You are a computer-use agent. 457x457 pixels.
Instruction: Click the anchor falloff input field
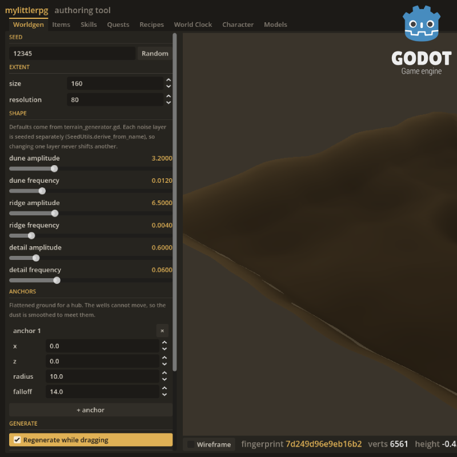(102, 391)
